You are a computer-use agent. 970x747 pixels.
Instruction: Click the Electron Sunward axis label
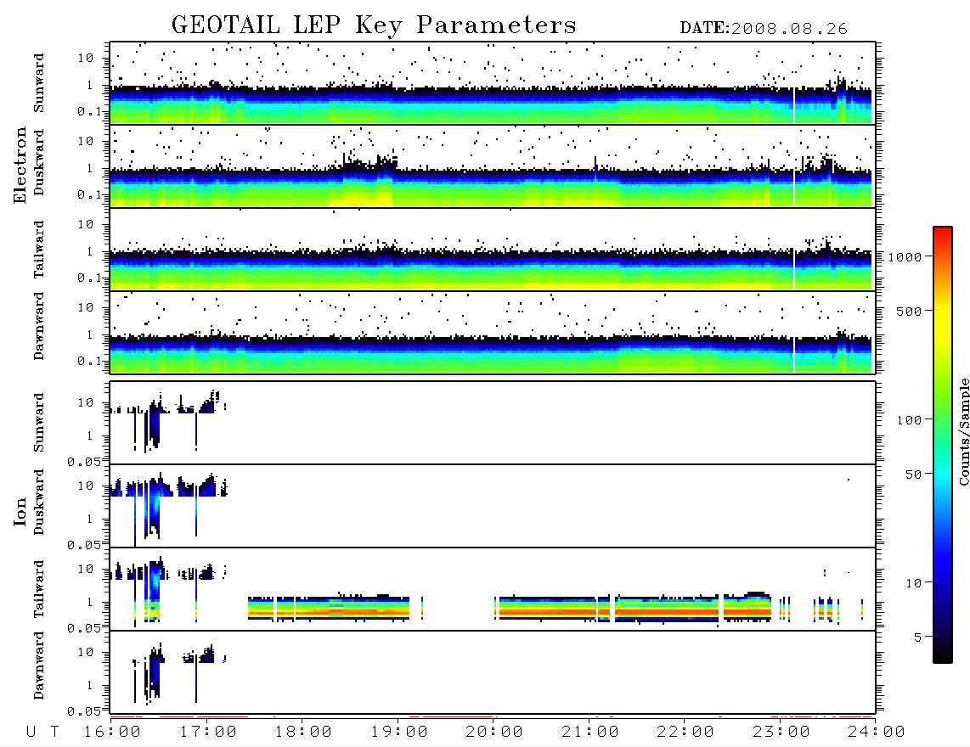click(39, 83)
